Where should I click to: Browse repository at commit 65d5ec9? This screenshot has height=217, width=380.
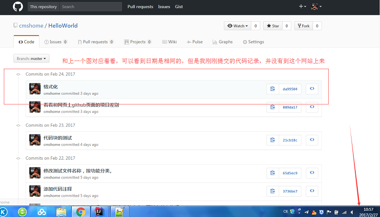[x=312, y=172]
